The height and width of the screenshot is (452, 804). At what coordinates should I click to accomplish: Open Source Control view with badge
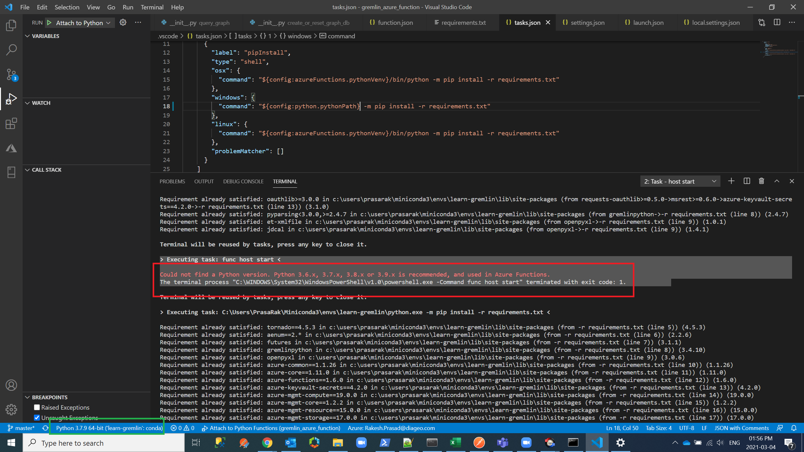[x=11, y=75]
